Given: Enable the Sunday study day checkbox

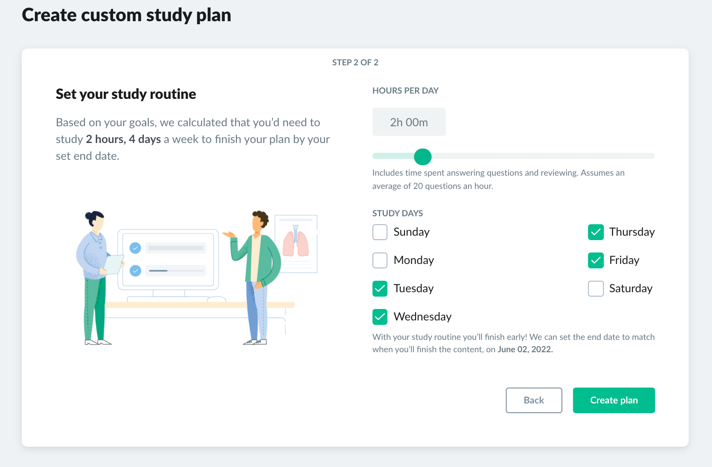Looking at the screenshot, I should 379,232.
